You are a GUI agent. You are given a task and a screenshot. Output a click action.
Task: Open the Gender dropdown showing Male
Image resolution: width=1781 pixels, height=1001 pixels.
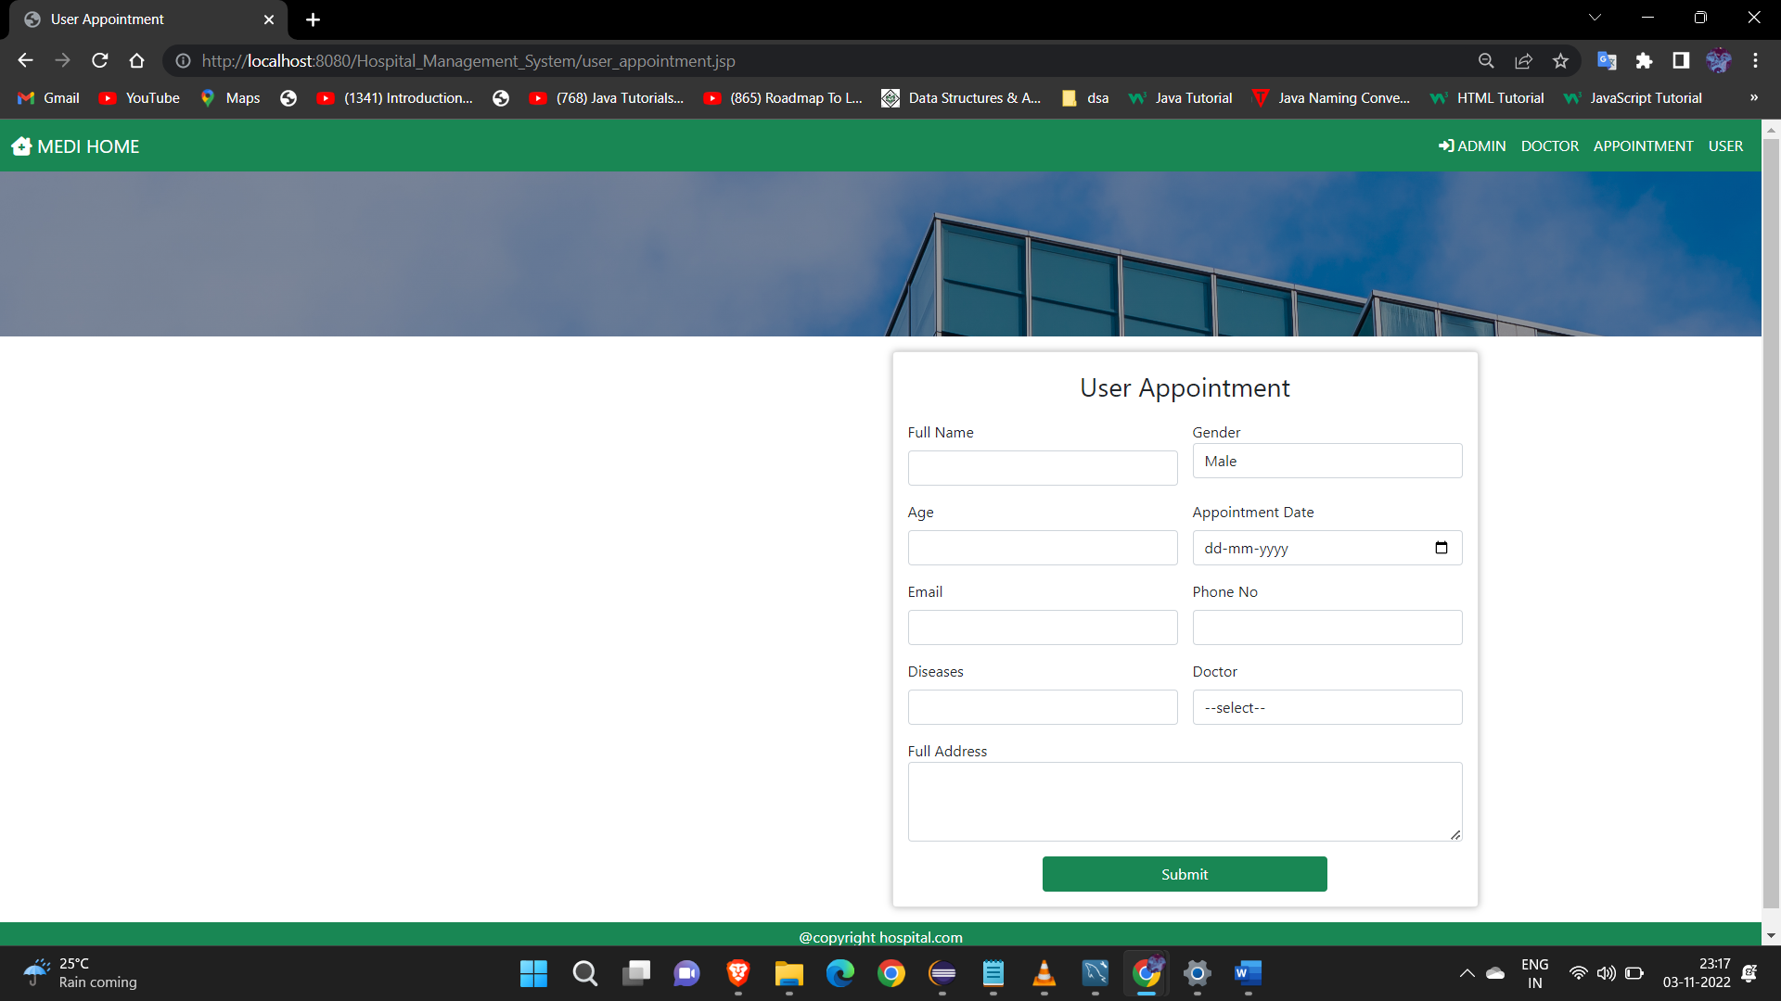tap(1326, 461)
